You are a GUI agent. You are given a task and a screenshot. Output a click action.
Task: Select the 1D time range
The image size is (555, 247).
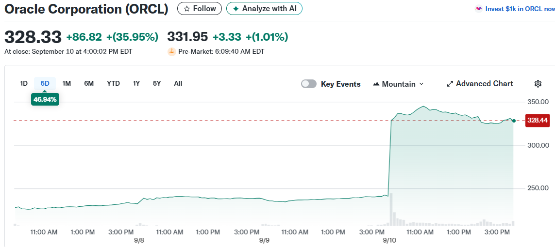tap(24, 84)
